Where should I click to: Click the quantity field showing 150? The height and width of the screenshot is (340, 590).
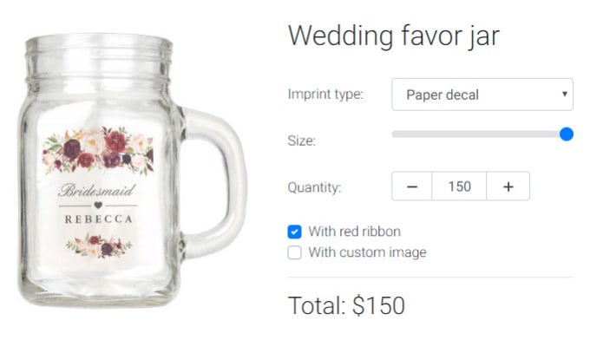(x=459, y=186)
